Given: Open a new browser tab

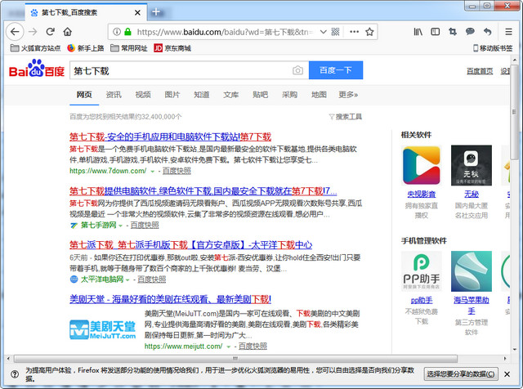Looking at the screenshot, I should [155, 11].
